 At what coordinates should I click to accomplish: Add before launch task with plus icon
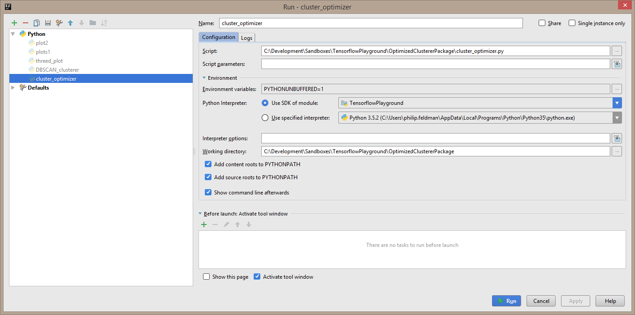[204, 224]
